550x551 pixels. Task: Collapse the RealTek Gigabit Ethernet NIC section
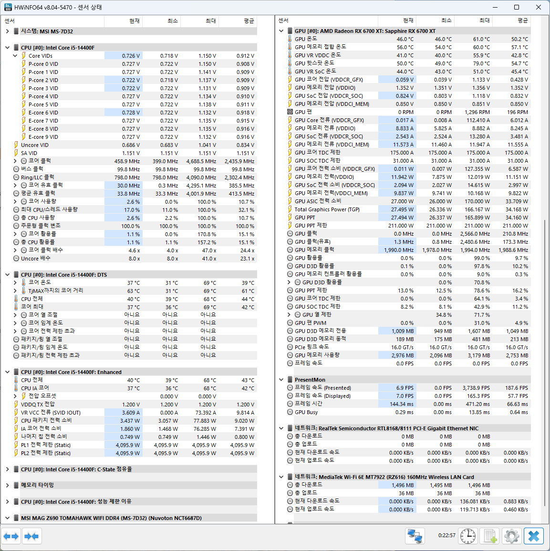[x=281, y=428]
